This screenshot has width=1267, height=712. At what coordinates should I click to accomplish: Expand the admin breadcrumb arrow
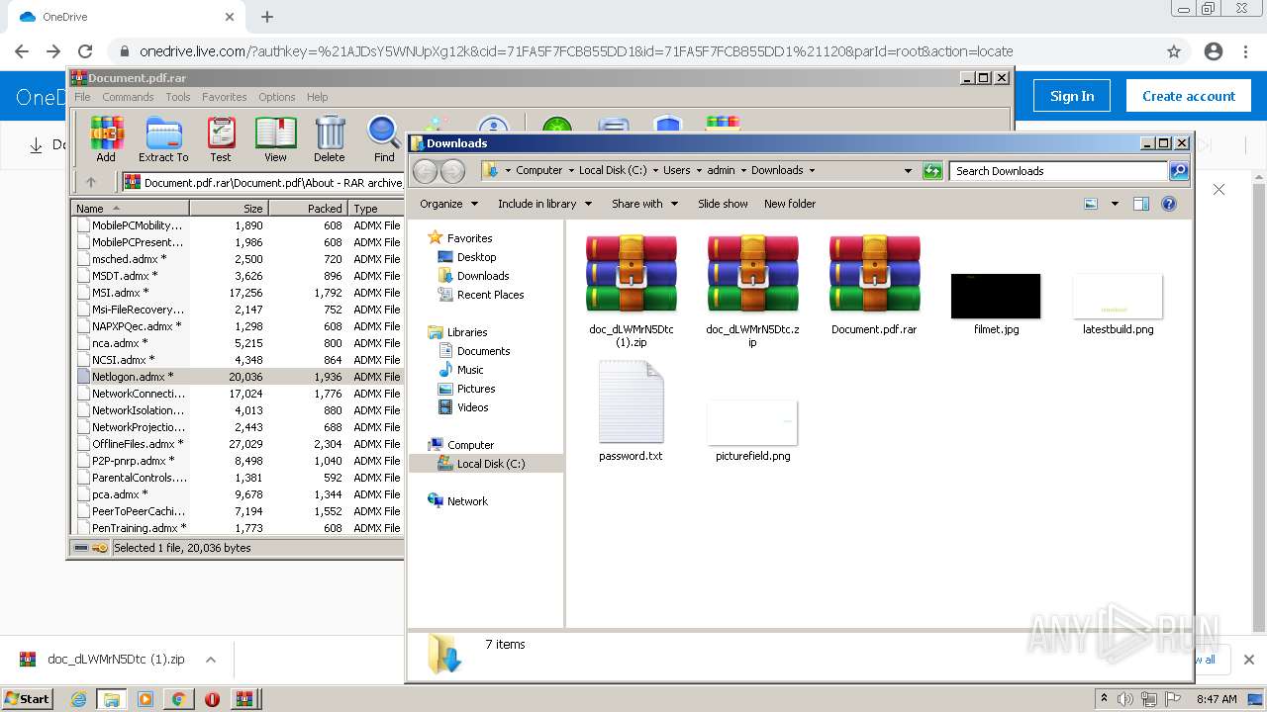click(x=743, y=170)
